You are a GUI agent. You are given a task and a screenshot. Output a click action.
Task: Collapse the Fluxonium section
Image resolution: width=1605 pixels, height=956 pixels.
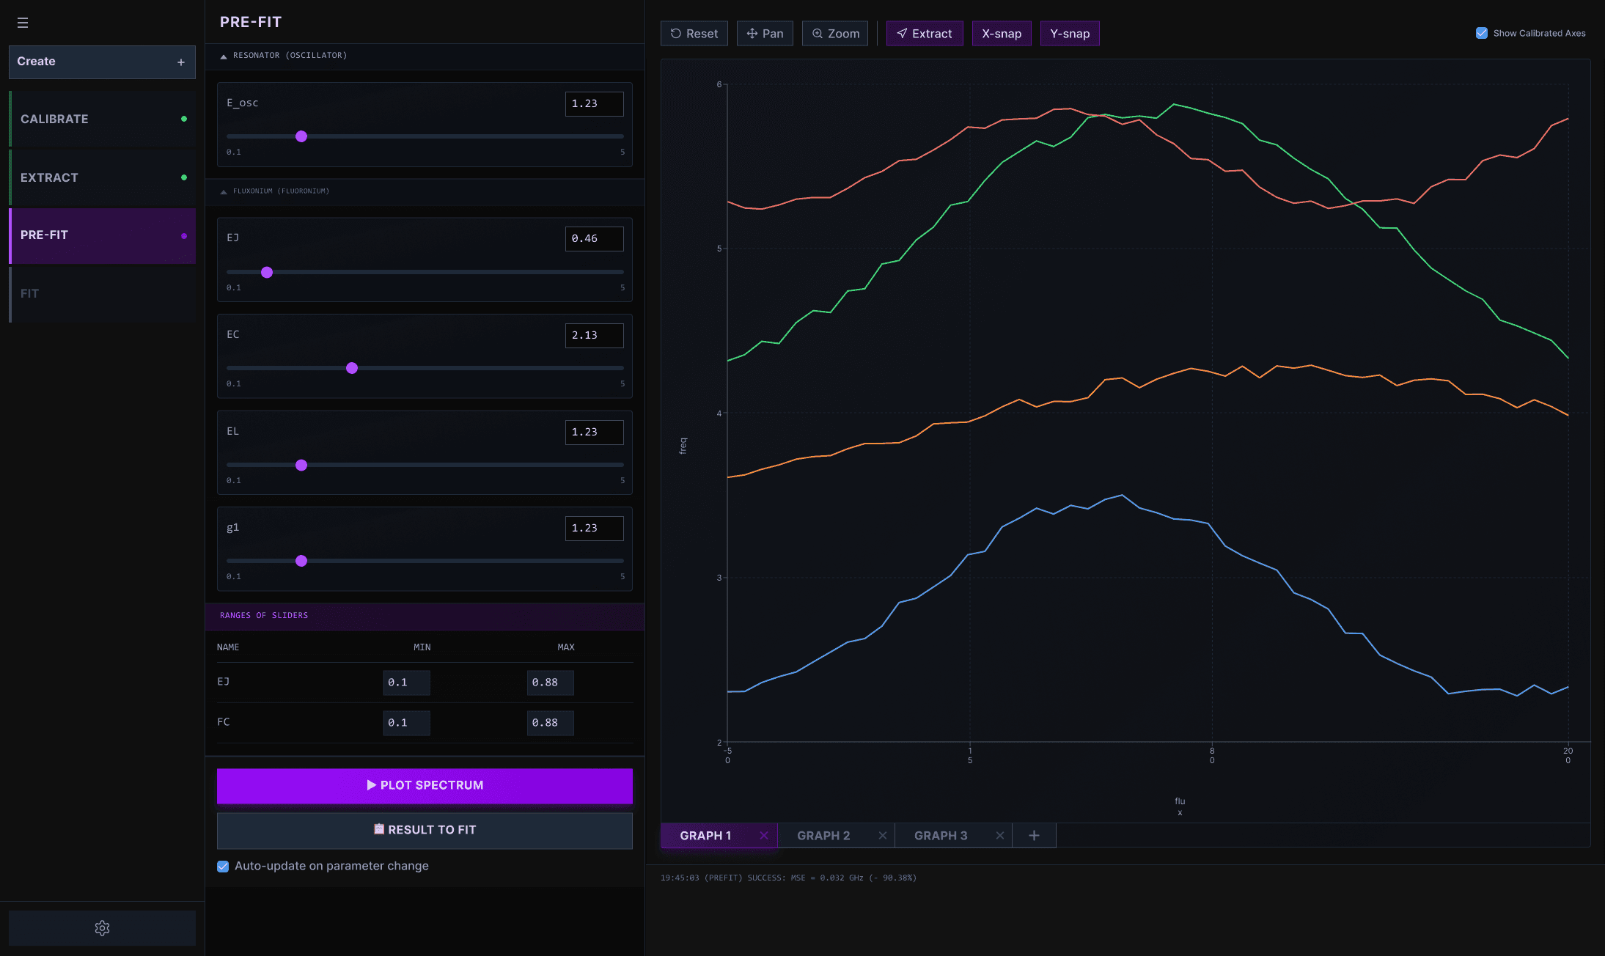tap(224, 191)
